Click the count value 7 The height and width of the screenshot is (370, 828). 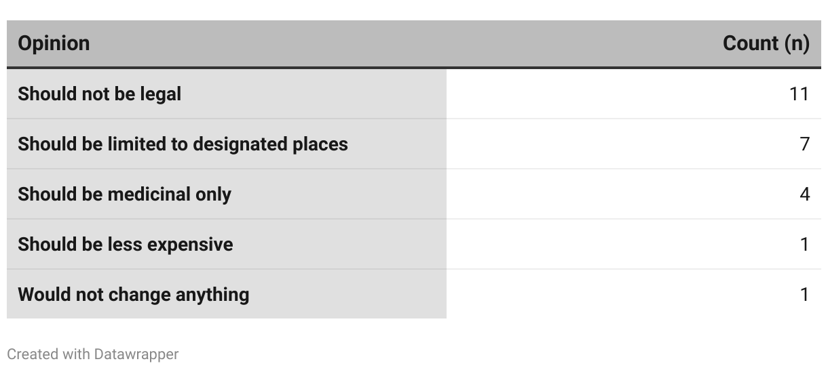(x=804, y=144)
